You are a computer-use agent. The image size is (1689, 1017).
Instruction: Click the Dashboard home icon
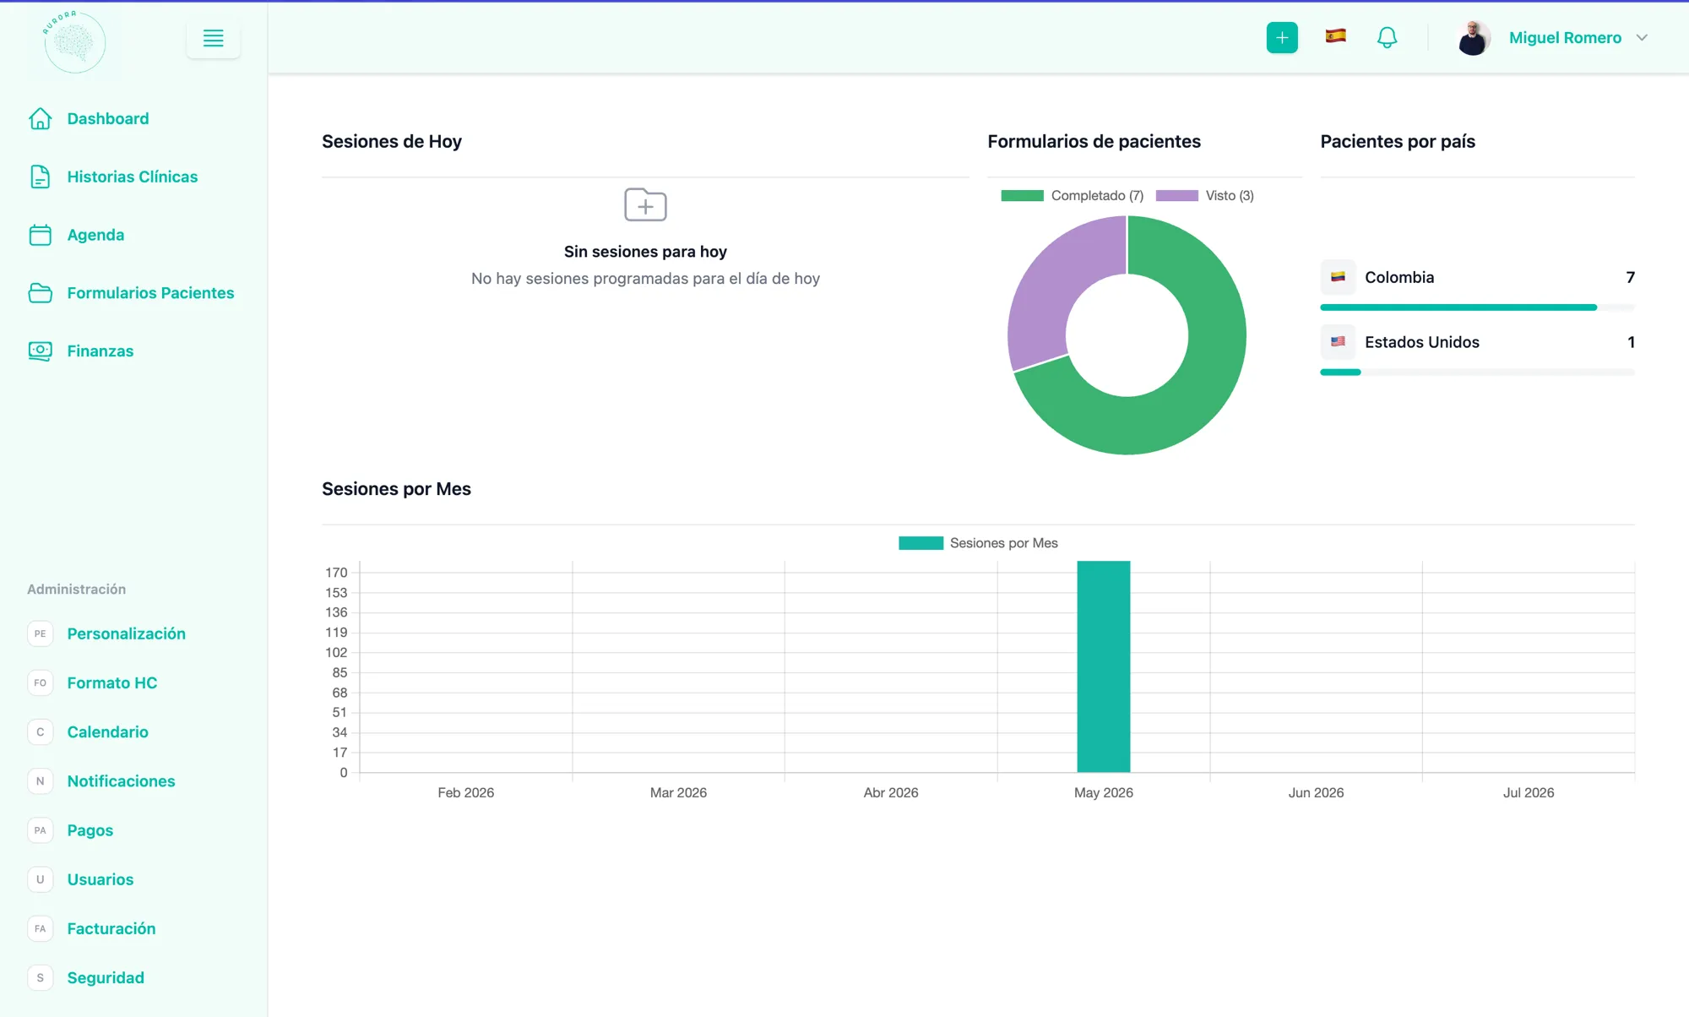(x=41, y=118)
